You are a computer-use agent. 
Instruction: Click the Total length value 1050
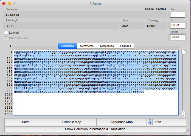click(10, 26)
